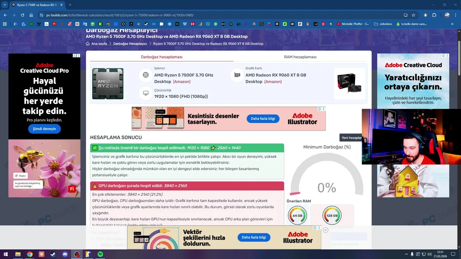Image resolution: width=461 pixels, height=259 pixels.
Task: Open the bookmarks apps grid icon
Action: point(5,24)
